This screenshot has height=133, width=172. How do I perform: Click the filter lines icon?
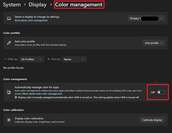(x=5, y=59)
